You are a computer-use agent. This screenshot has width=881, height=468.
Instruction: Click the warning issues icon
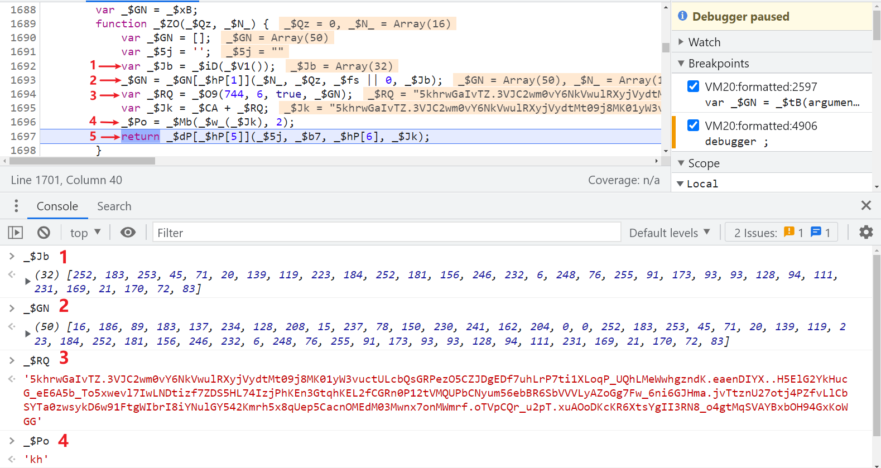pos(789,232)
